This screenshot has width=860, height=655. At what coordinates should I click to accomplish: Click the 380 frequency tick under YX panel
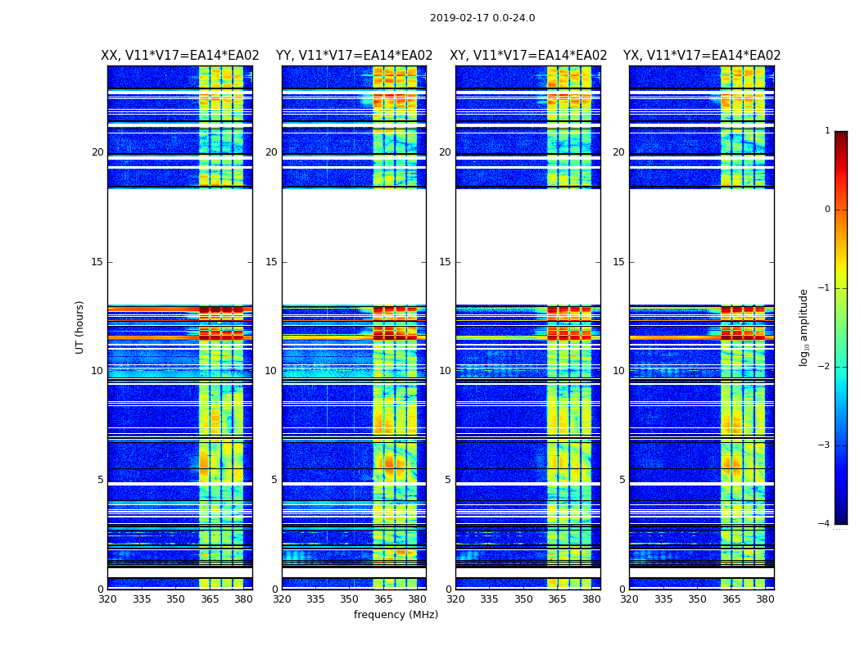tap(765, 599)
